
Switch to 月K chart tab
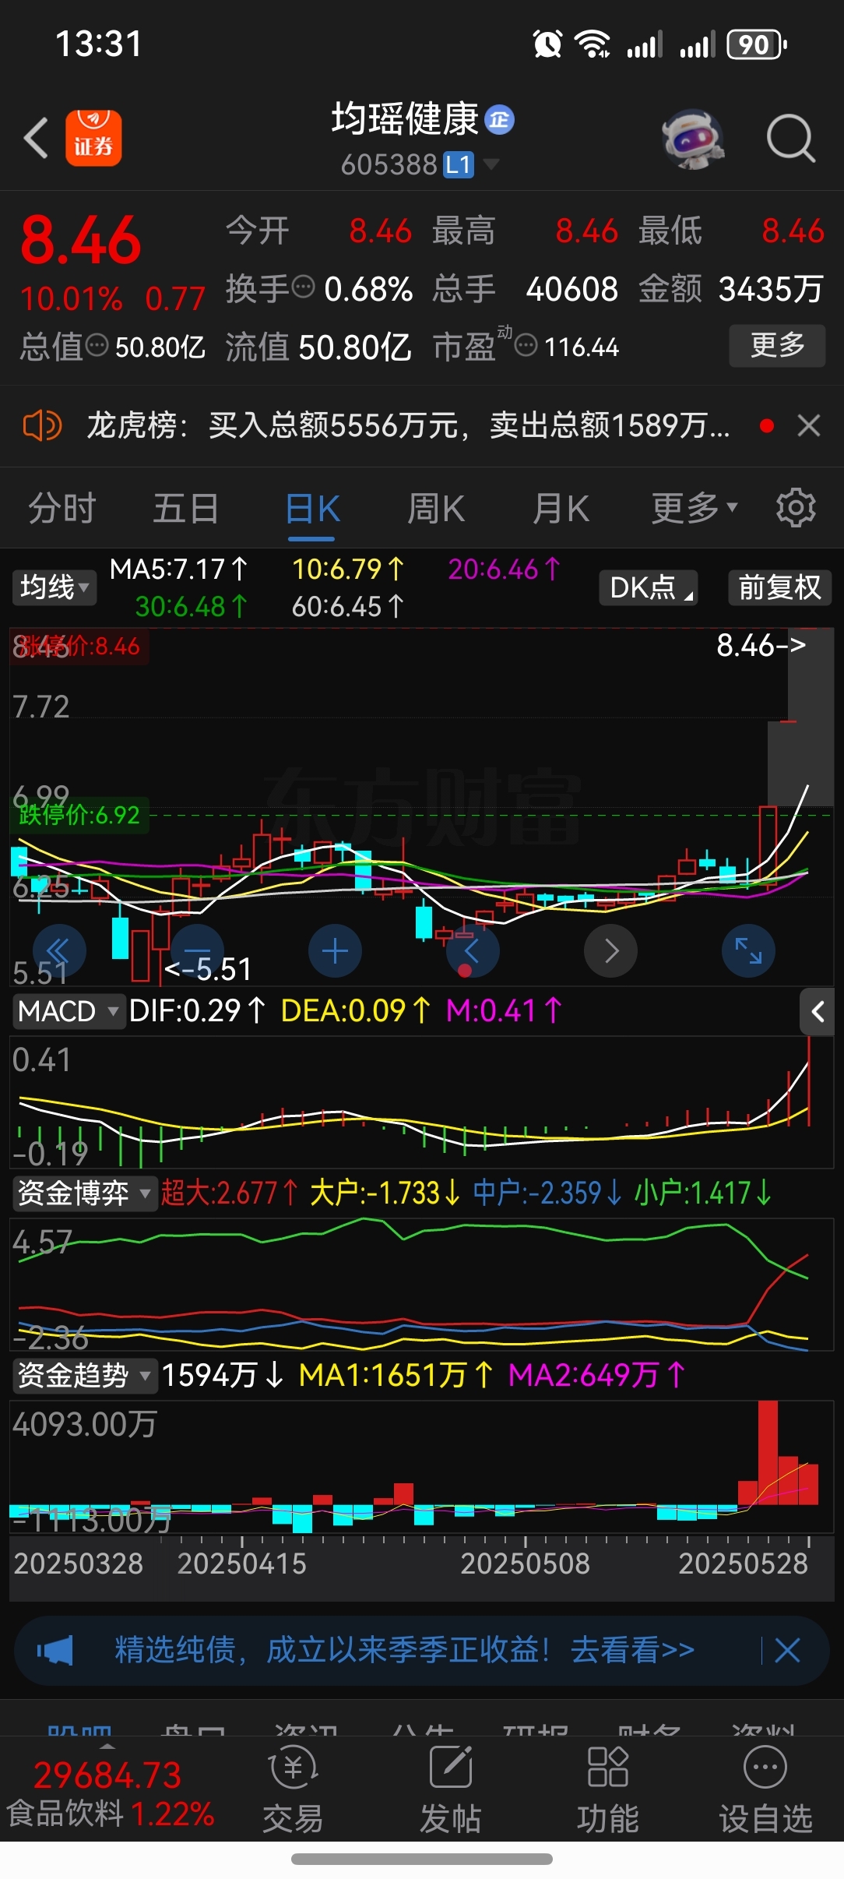[x=561, y=509]
